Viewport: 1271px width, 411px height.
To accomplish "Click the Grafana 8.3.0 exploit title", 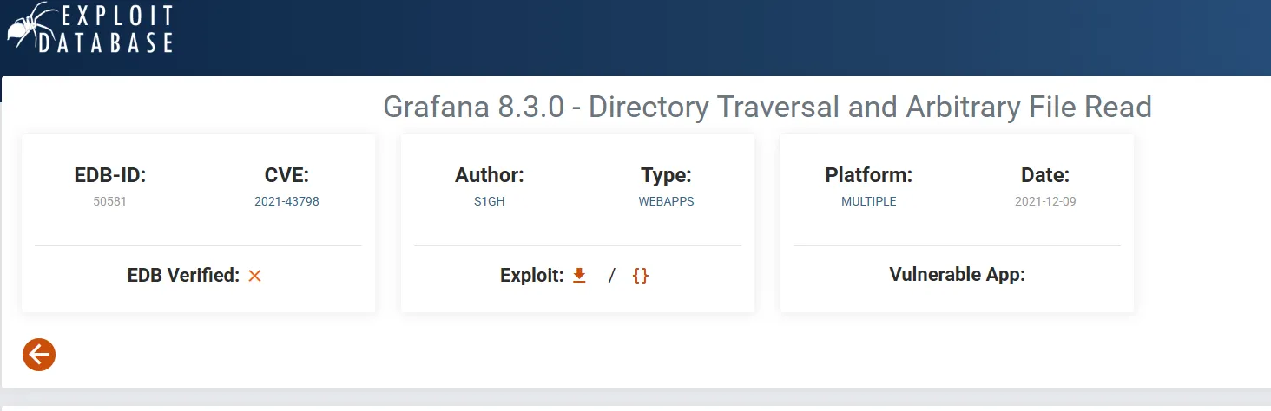I will coord(767,107).
